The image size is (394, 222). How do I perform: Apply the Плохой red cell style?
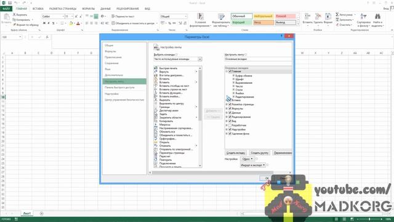click(286, 16)
